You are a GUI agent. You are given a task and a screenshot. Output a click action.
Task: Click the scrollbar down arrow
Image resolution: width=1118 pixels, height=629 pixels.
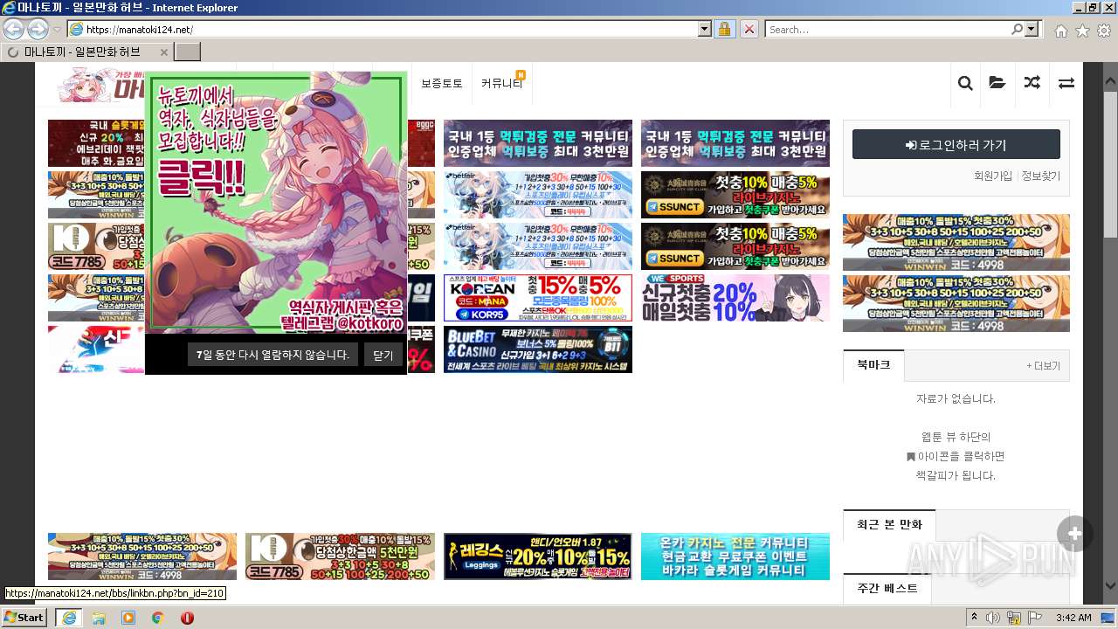pos(1110,586)
